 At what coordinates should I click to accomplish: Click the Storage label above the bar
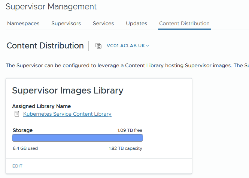coord(22,130)
